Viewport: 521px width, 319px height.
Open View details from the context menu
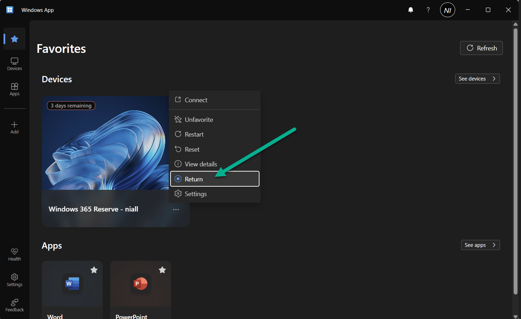click(215, 164)
